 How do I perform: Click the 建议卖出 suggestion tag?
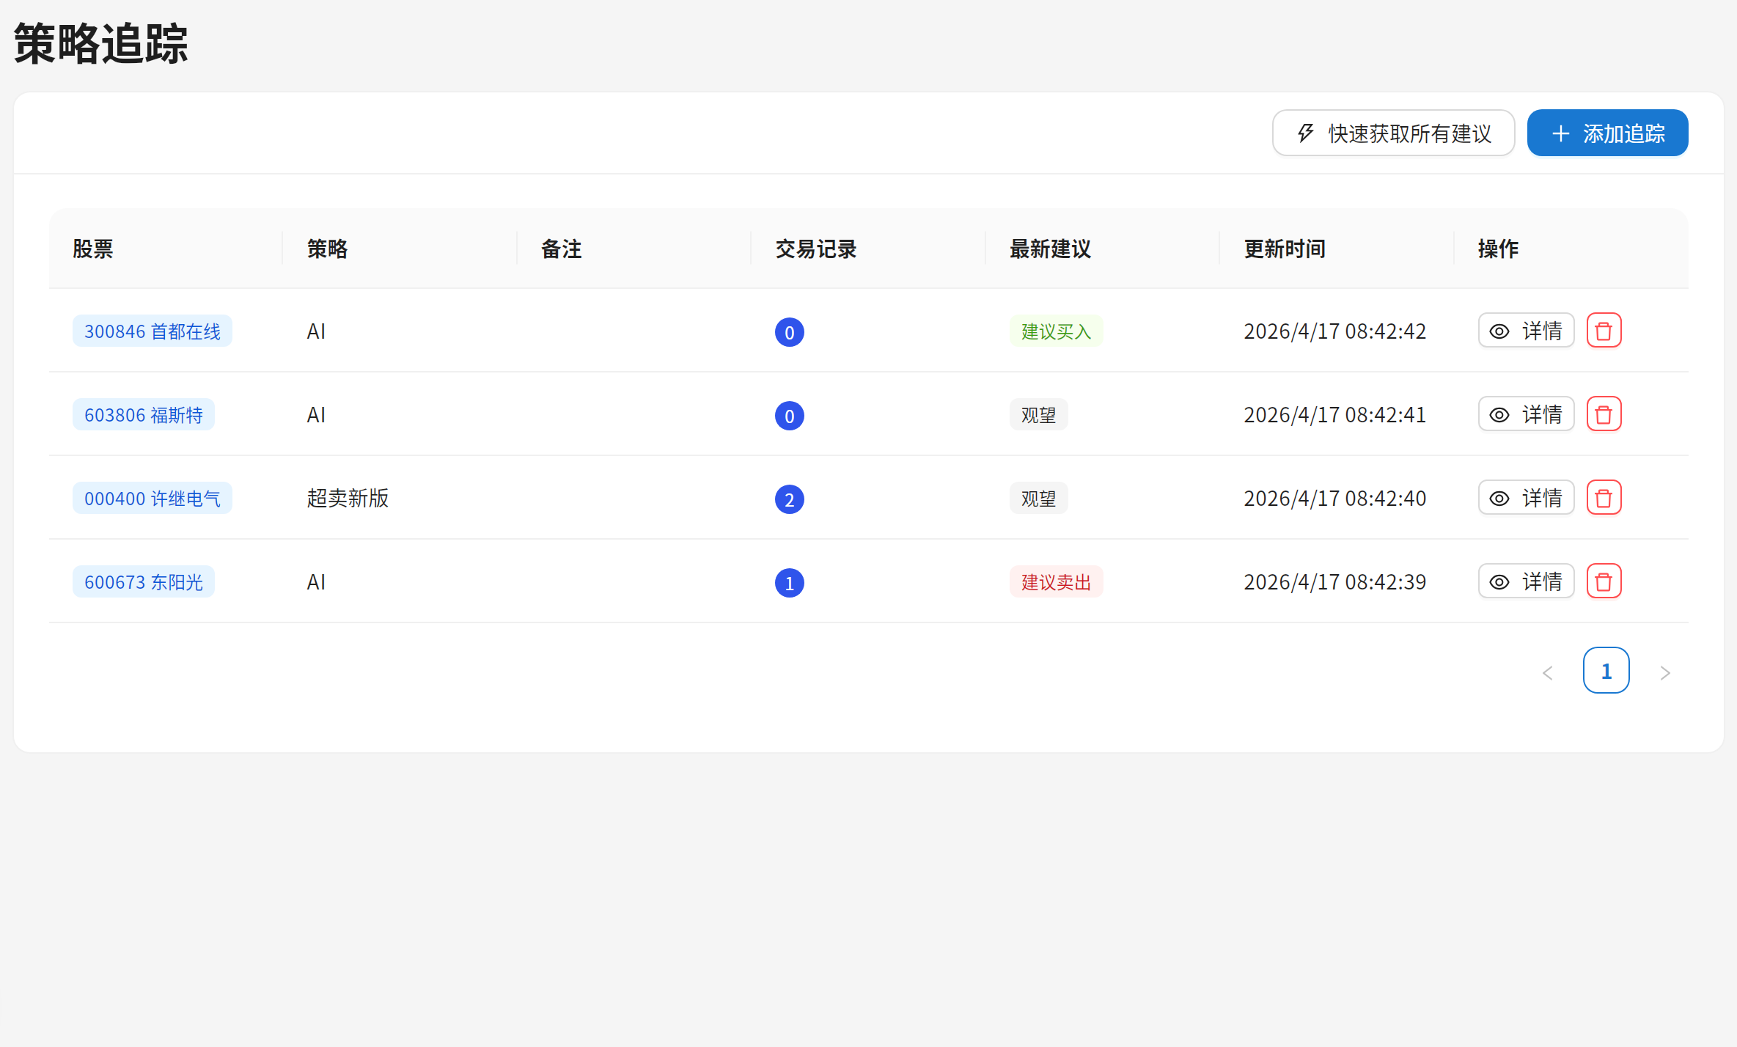coord(1055,582)
